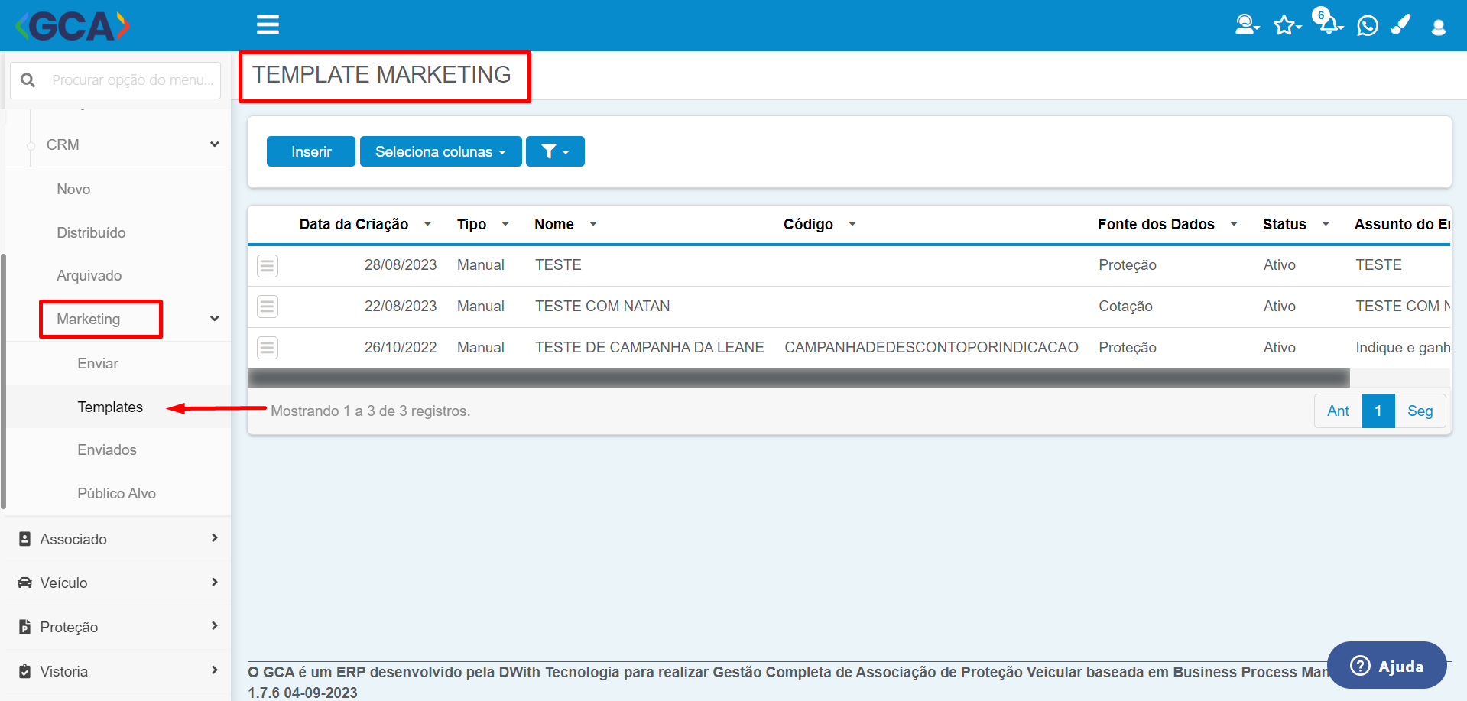Toggle the hamburger menu icon

(268, 24)
